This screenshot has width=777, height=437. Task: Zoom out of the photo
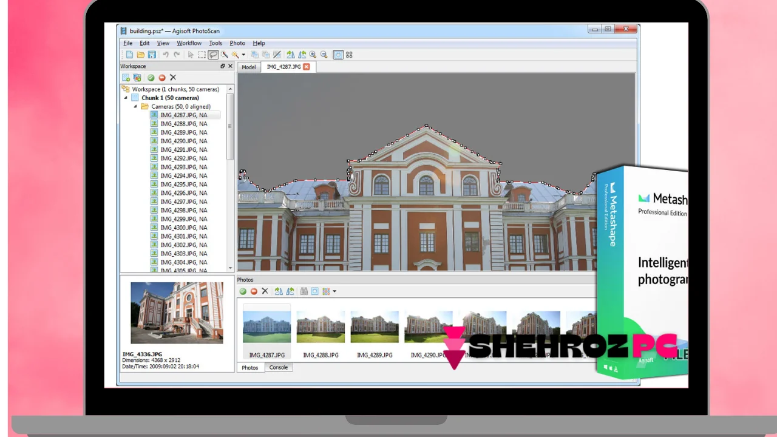pos(324,55)
